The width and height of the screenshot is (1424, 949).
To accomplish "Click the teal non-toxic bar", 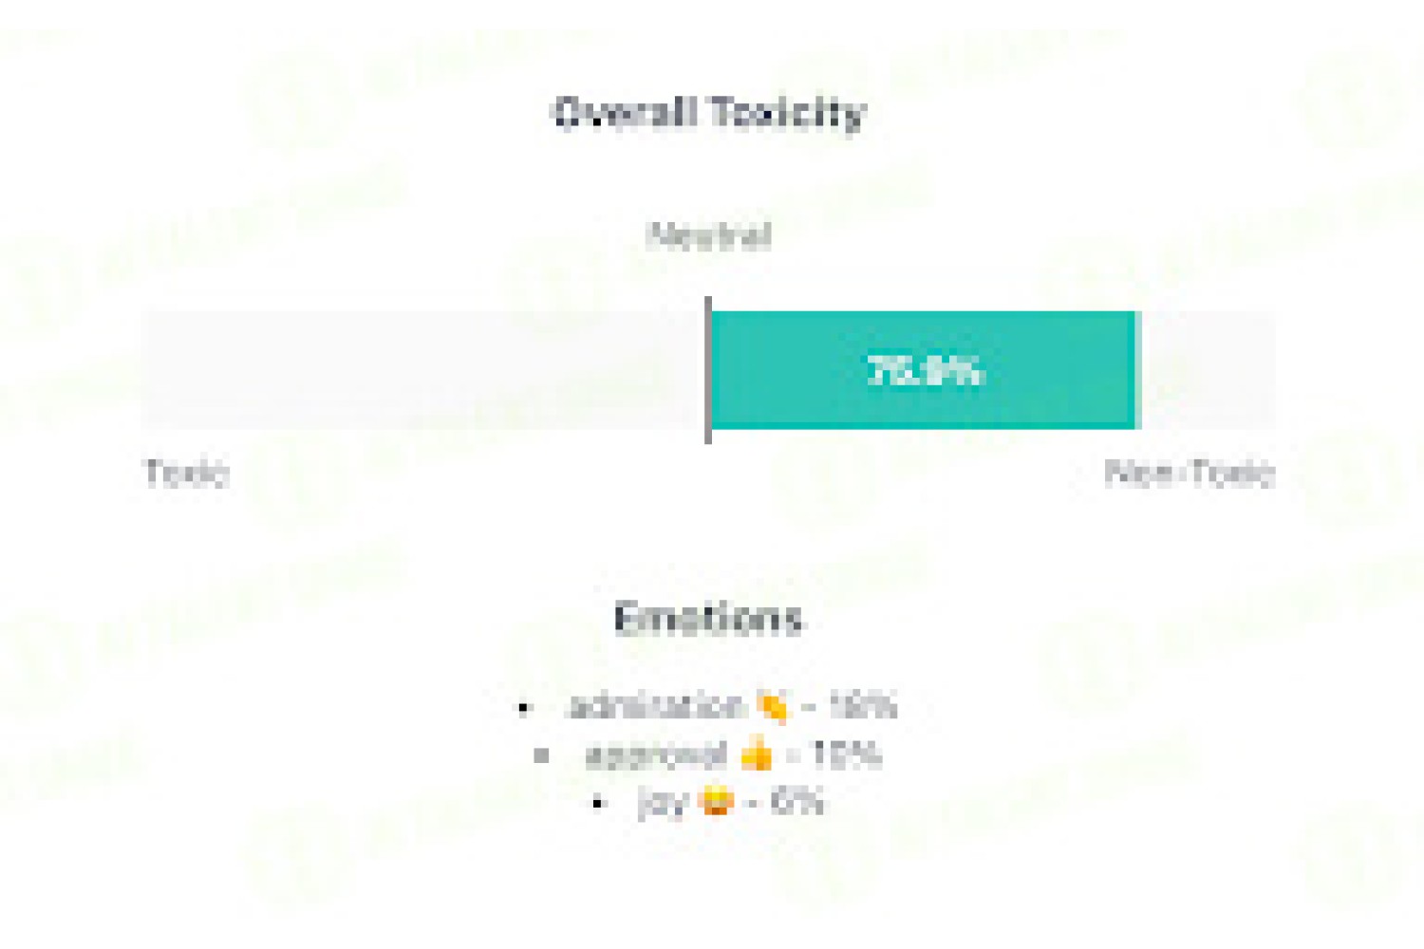I will click(924, 370).
